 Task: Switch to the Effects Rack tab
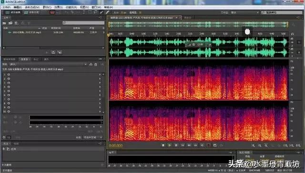point(24,59)
